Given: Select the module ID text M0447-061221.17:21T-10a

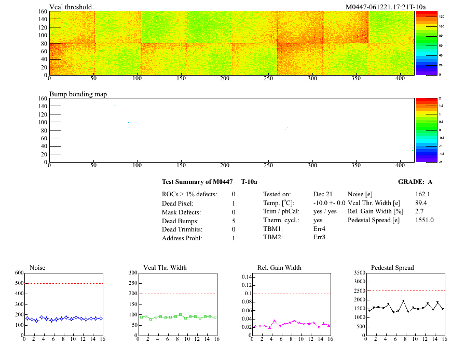Looking at the screenshot, I should [x=386, y=7].
